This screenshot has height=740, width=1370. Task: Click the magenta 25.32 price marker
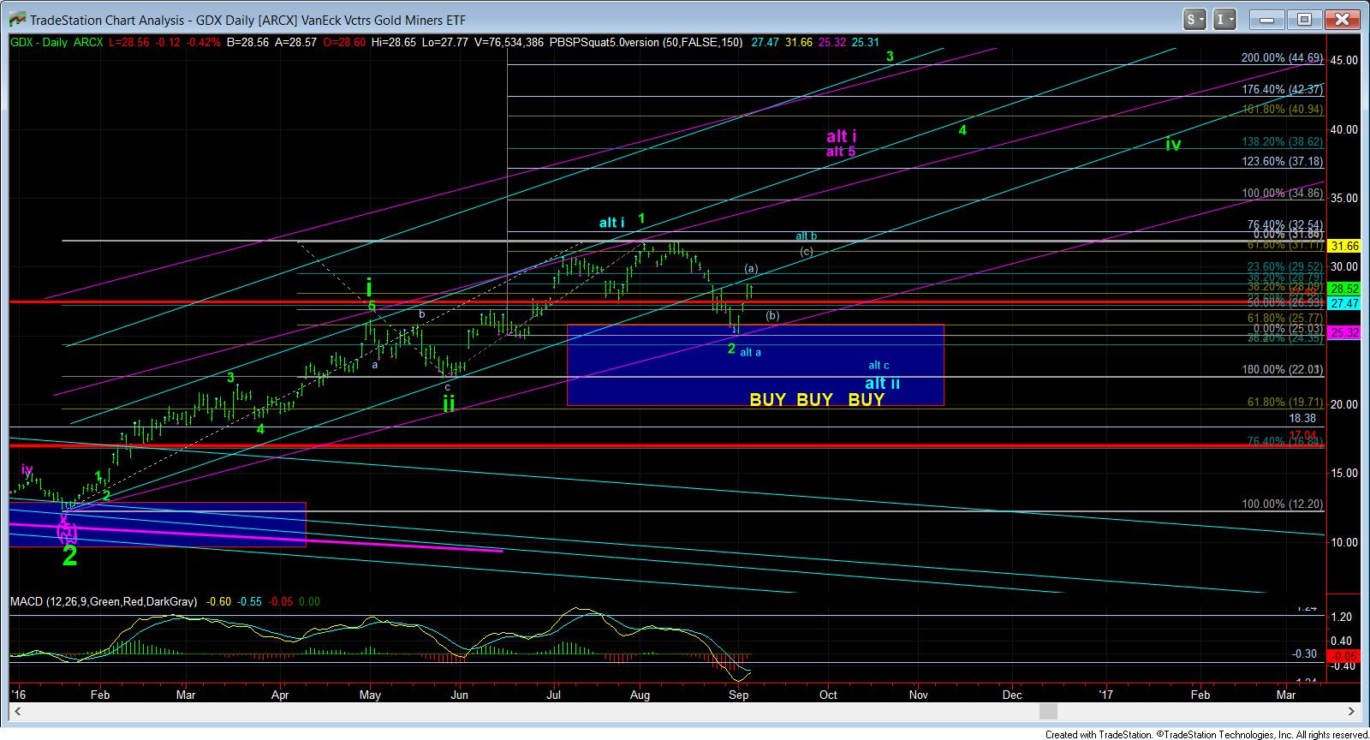coord(1344,331)
